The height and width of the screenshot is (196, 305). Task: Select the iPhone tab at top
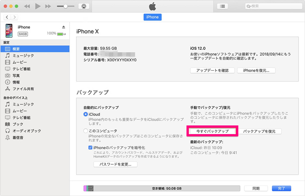tap(152, 17)
